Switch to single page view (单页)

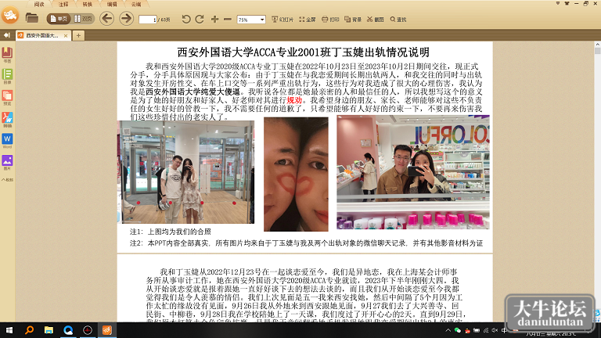pyautogui.click(x=59, y=19)
